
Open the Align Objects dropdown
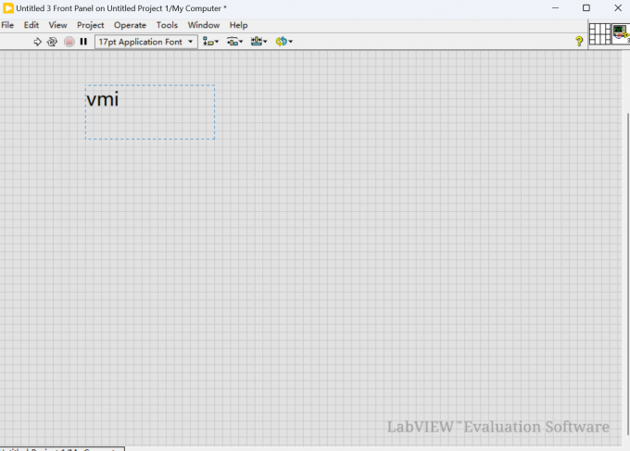[210, 42]
